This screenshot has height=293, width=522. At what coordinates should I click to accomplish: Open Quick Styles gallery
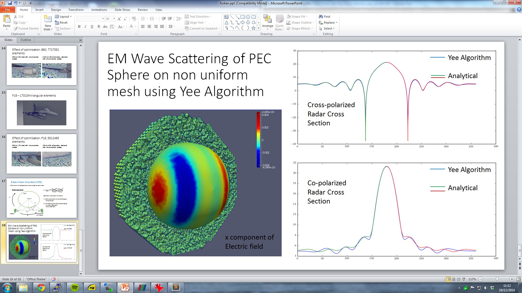[279, 22]
